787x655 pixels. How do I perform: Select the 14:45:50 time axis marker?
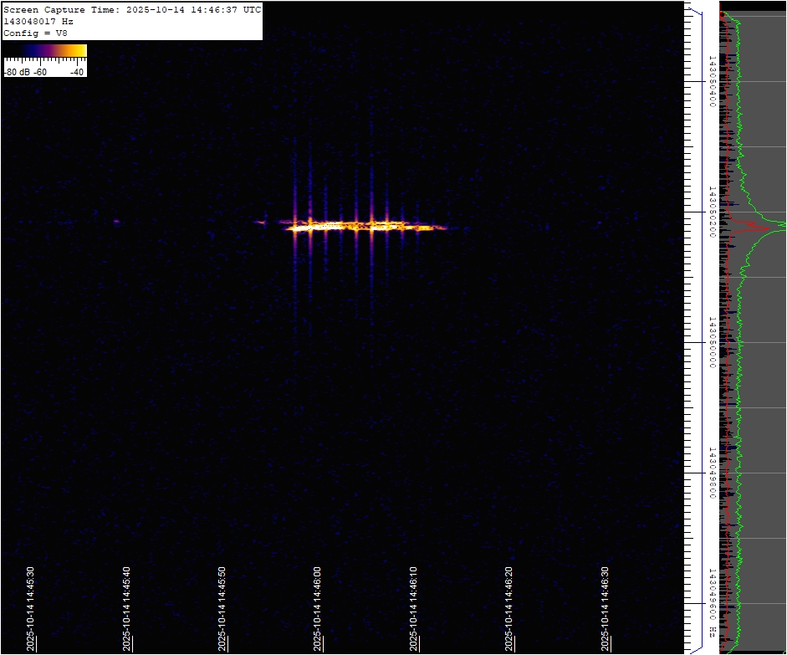coord(222,609)
